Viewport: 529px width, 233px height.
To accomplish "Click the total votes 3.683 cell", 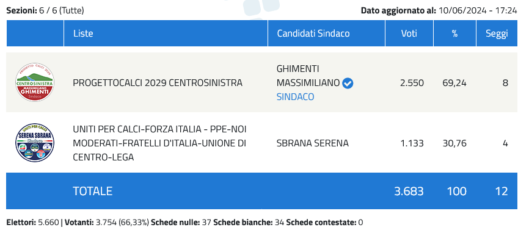I will [409, 192].
